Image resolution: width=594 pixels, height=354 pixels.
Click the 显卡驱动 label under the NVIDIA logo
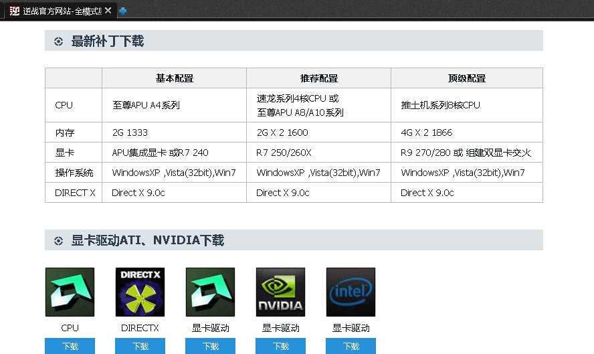tap(281, 328)
